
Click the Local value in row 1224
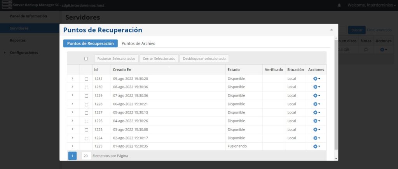pos(292,138)
